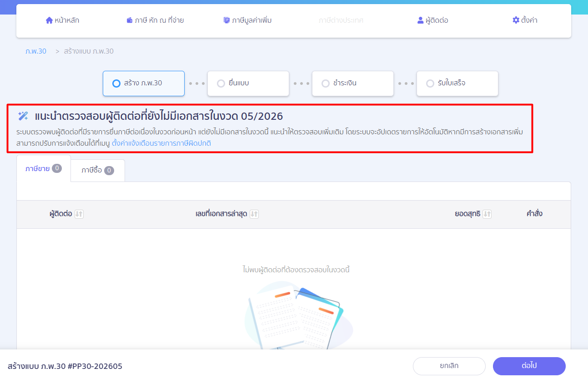Switch to the ภาษีซื้อ tab
588x383 pixels.
[98, 171]
